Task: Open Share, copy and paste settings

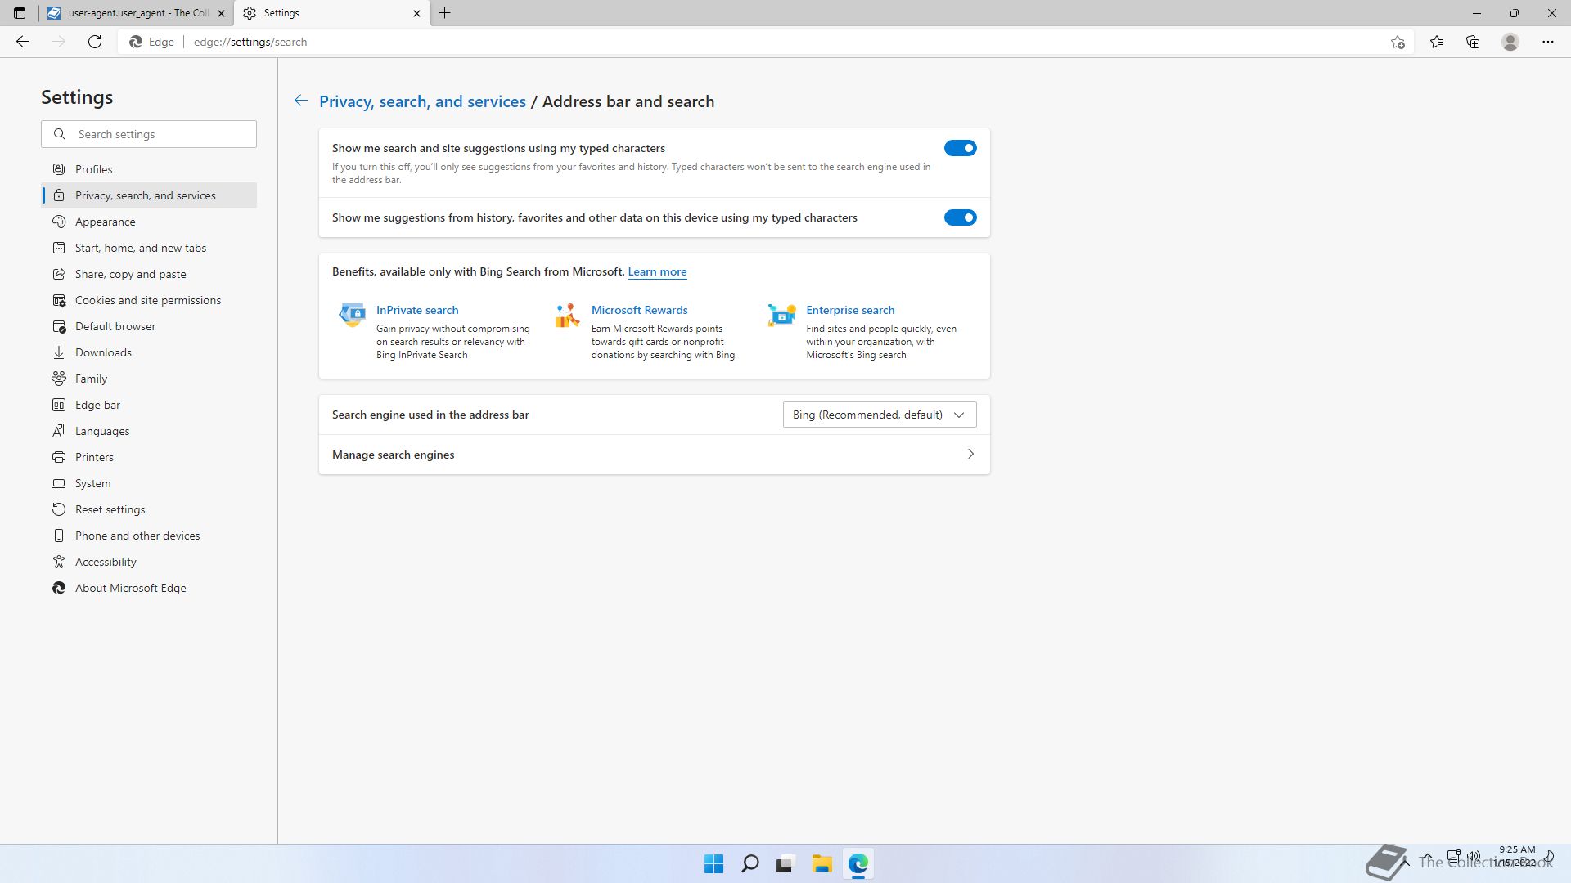Action: [x=149, y=274]
